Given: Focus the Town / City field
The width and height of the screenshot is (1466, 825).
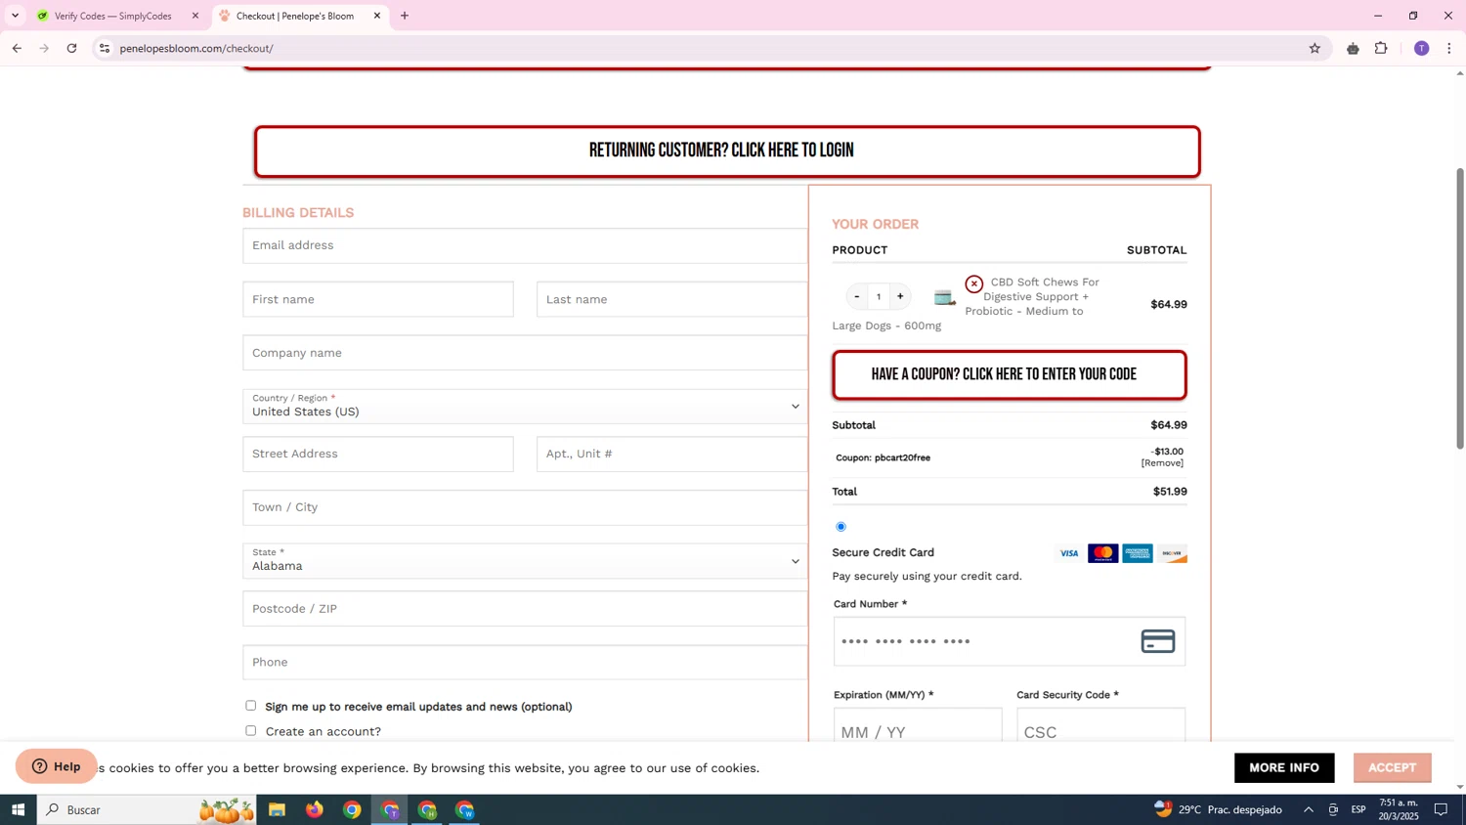Looking at the screenshot, I should tap(525, 507).
